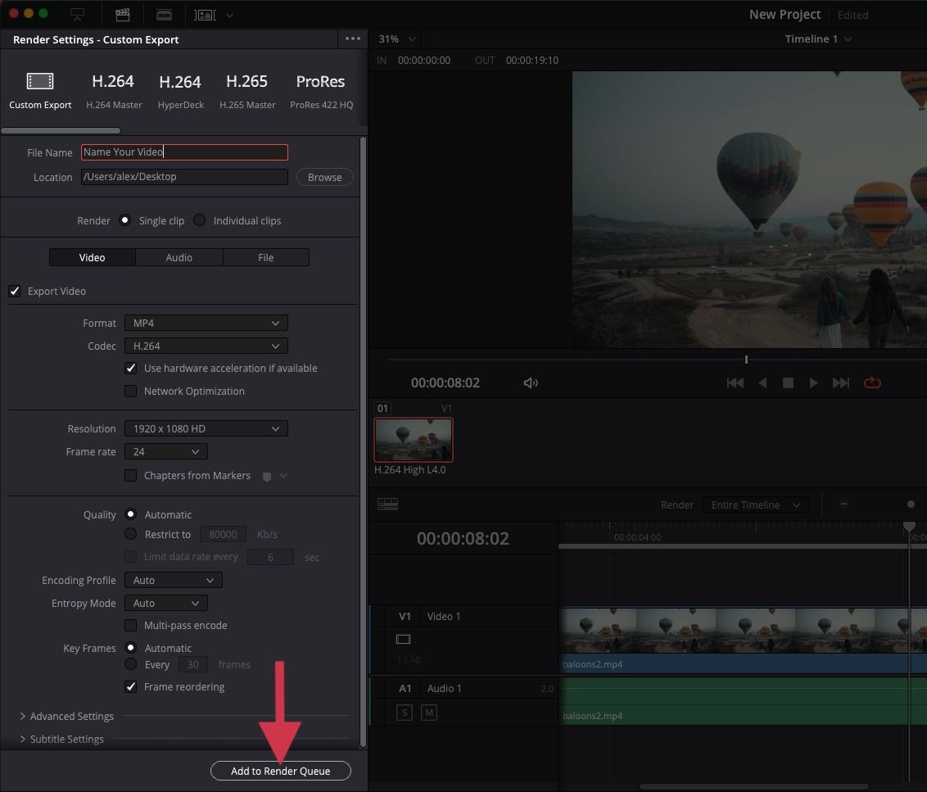Image resolution: width=927 pixels, height=792 pixels.
Task: Open the Format dropdown showing MP4
Action: point(206,323)
